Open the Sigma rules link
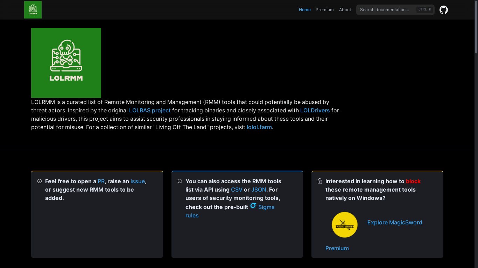478x268 pixels. coord(230,211)
